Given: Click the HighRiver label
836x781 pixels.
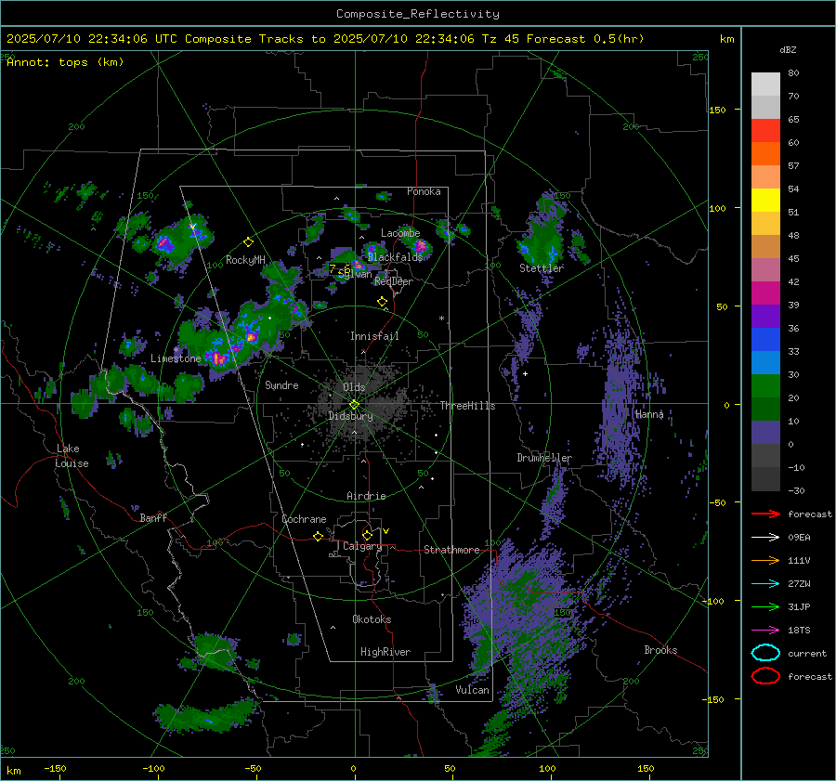Looking at the screenshot, I should (385, 652).
